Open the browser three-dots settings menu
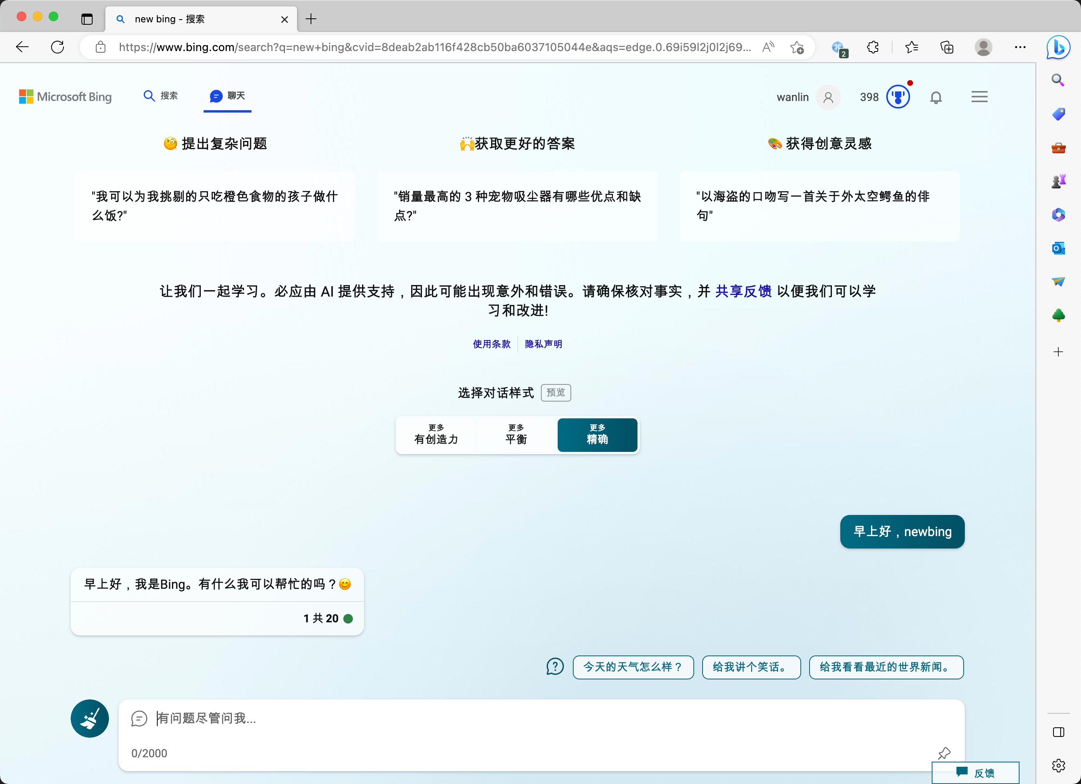Screen dimensions: 1081x784 pyautogui.click(x=1020, y=47)
